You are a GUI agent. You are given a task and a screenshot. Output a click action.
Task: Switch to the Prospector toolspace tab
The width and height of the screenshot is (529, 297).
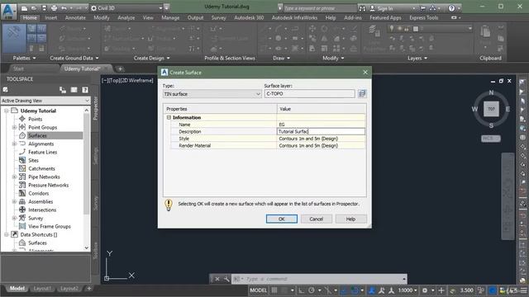pyautogui.click(x=96, y=108)
